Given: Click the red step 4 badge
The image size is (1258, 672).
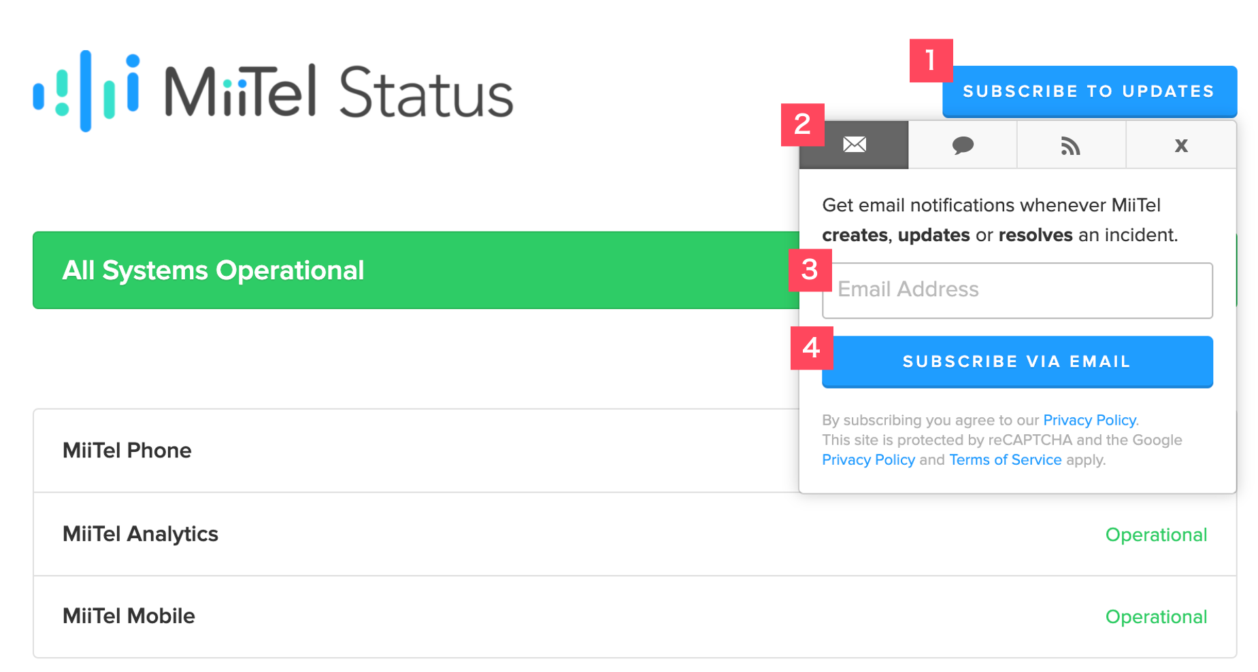Looking at the screenshot, I should tap(811, 348).
